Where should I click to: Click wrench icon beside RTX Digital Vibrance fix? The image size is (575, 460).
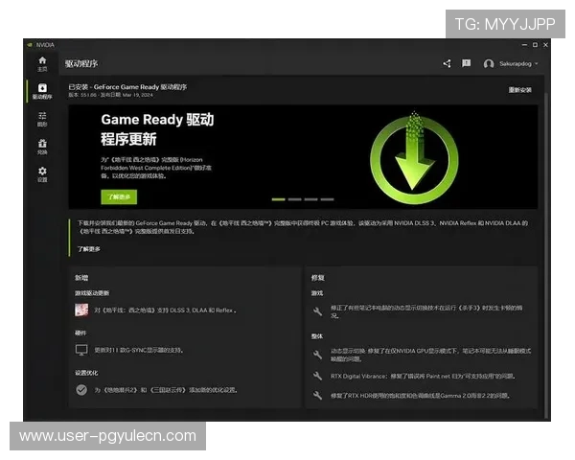pos(317,376)
